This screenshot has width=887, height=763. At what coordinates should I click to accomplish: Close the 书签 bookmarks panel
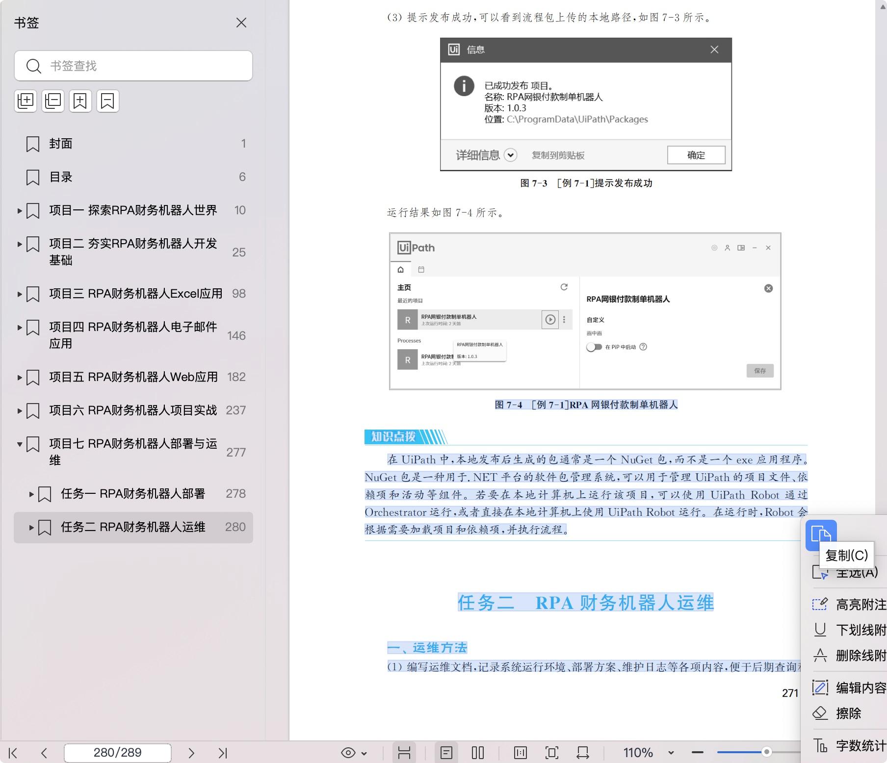click(241, 23)
